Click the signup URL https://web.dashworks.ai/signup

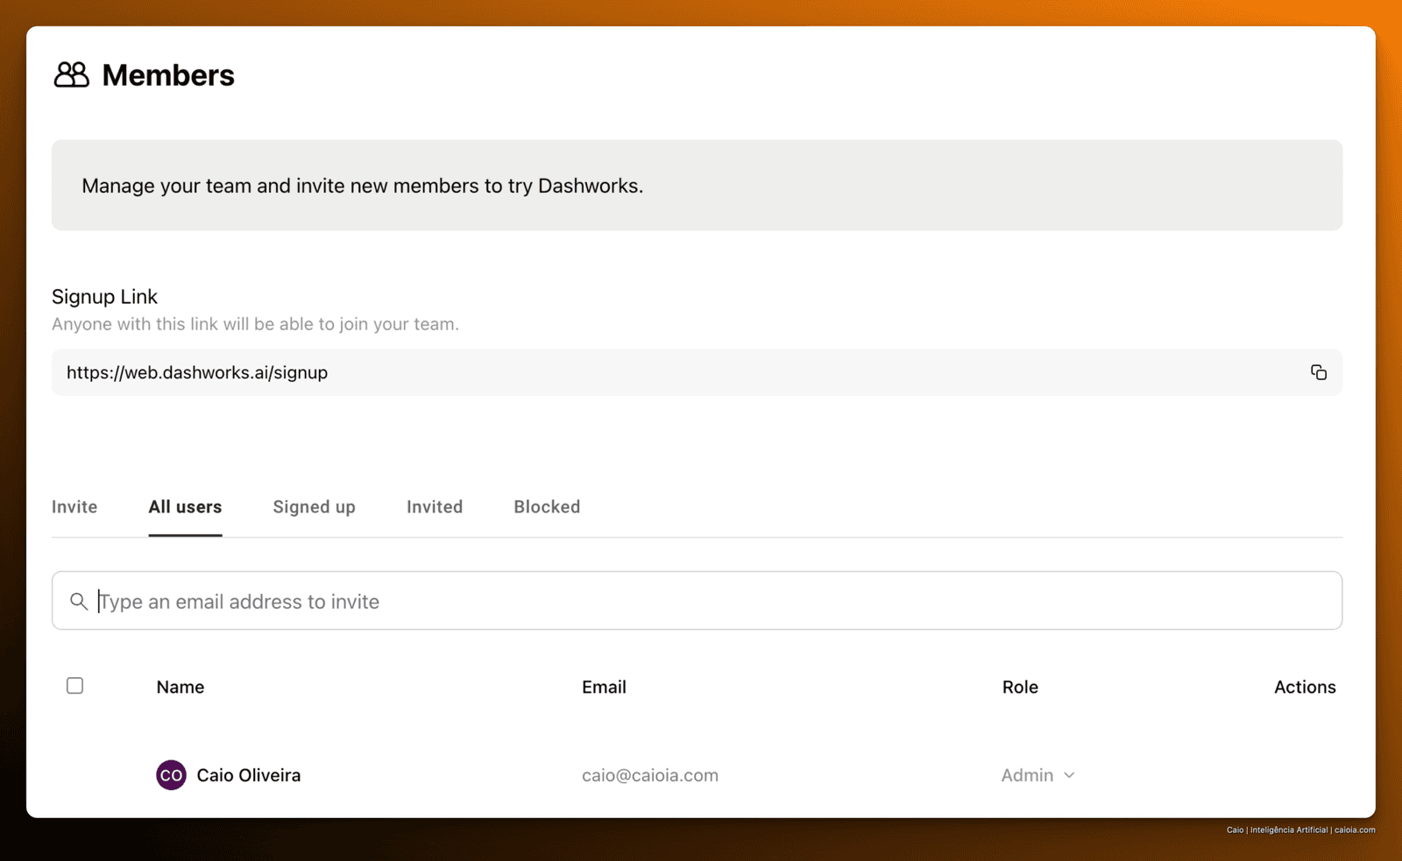[197, 372]
